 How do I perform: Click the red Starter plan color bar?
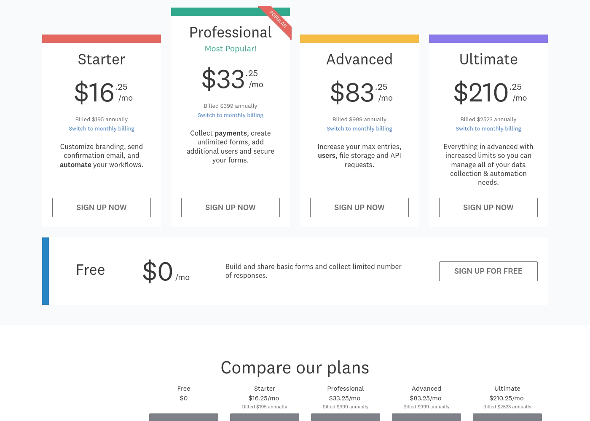click(x=102, y=39)
